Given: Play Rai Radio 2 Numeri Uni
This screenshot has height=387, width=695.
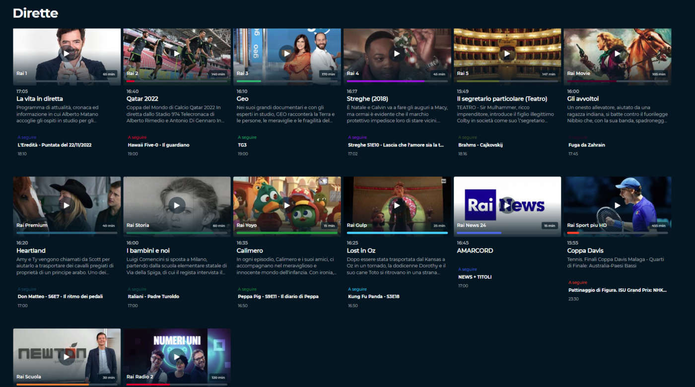Looking at the screenshot, I should coord(177,356).
